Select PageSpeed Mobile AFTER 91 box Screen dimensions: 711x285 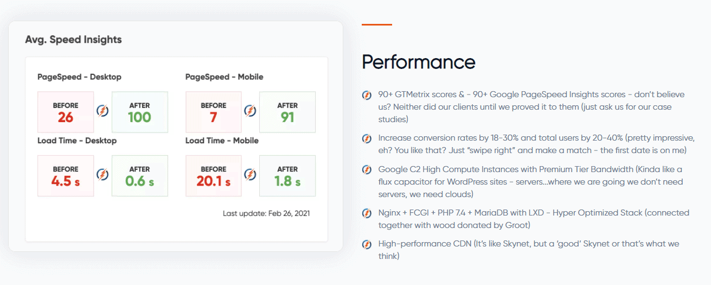287,112
